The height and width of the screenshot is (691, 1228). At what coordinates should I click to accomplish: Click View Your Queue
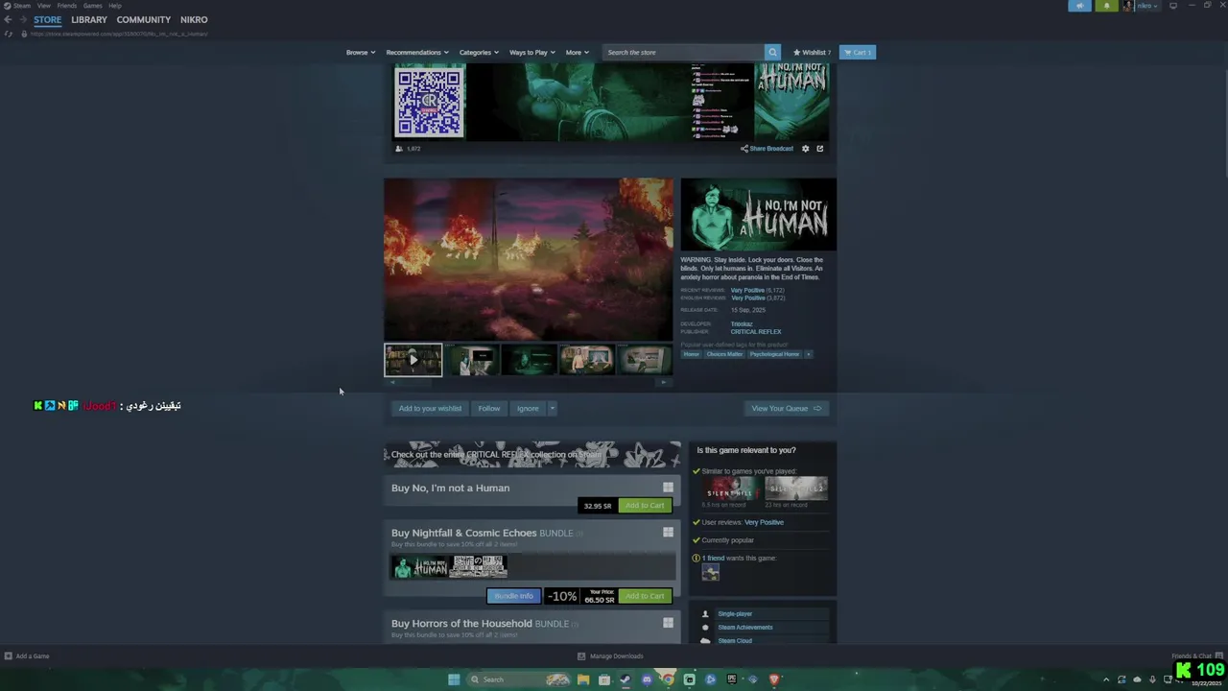pos(786,408)
